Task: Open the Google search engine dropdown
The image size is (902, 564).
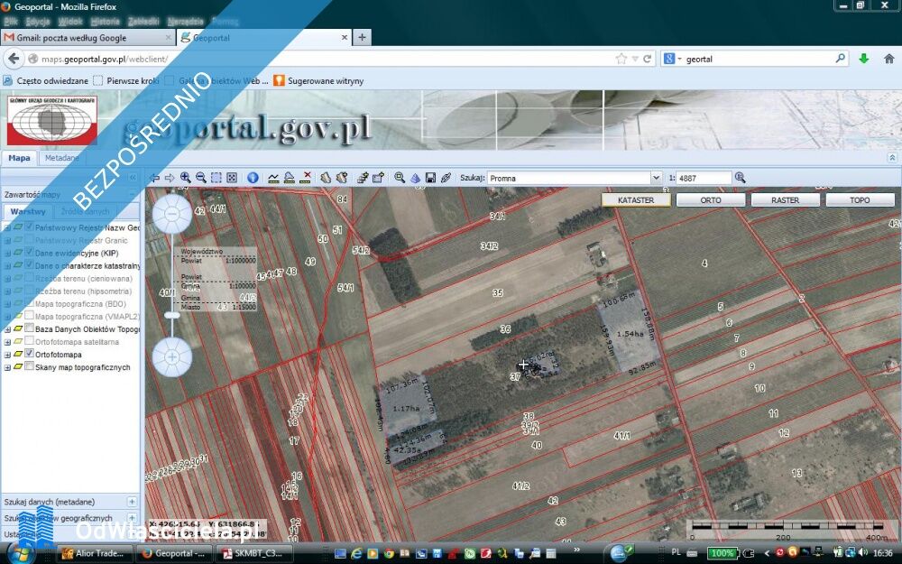Action: [673, 59]
